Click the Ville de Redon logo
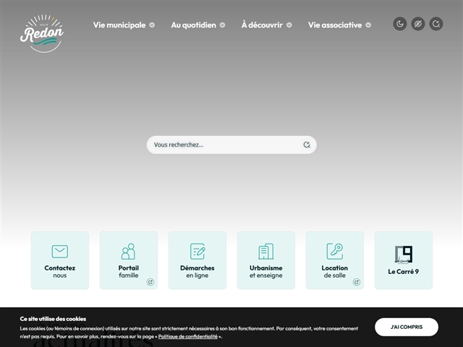The width and height of the screenshot is (463, 347). click(42, 34)
